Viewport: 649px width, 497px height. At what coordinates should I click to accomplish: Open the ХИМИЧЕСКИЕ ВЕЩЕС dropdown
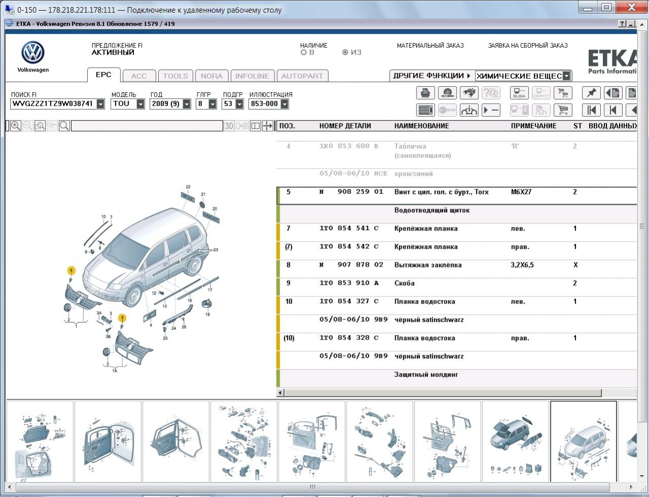566,76
